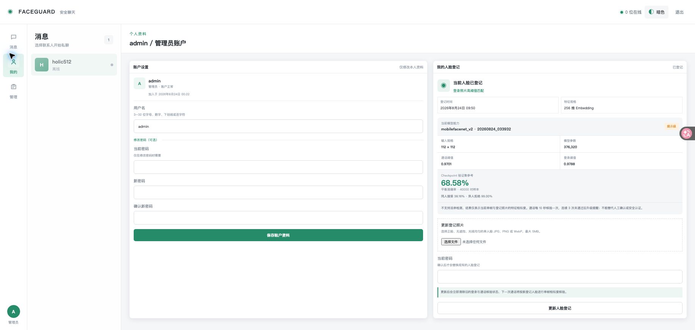Open chat with contact holic512

74,65
